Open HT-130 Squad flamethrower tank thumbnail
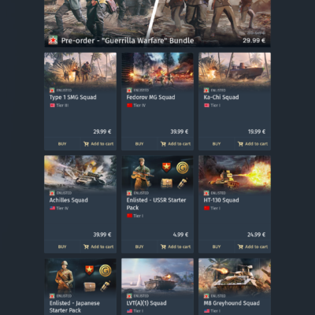315x315 pixels. pos(235,173)
